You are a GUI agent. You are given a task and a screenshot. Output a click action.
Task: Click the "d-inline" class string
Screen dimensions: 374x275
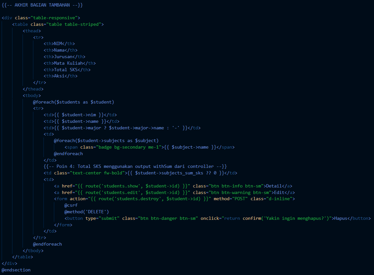[x=279, y=199]
